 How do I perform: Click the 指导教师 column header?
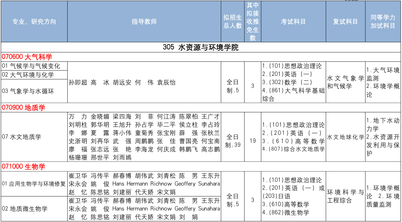tap(144, 21)
